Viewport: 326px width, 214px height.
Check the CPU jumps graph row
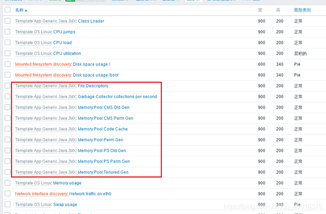tap(8, 31)
